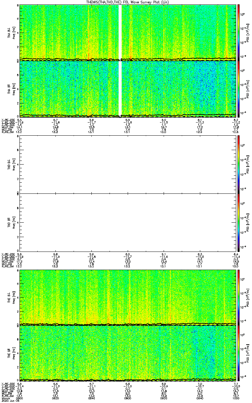Screen dimensions: 252x403
Task: Click the 0840 time tick label
Action: click(91, 398)
